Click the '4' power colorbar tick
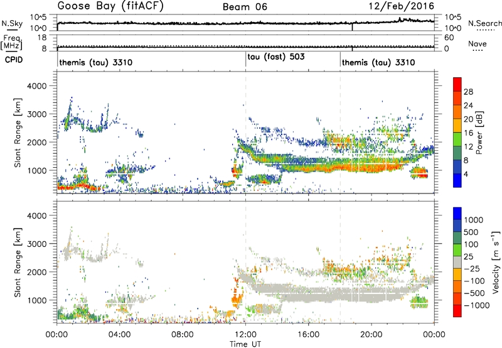Viewport: 502px width, 348px height. point(466,175)
